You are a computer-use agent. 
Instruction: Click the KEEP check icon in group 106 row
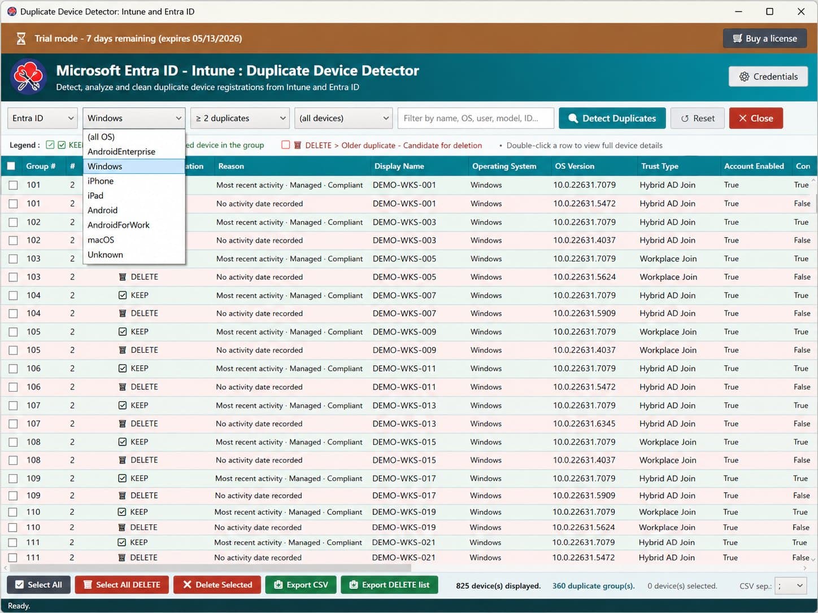pyautogui.click(x=123, y=369)
